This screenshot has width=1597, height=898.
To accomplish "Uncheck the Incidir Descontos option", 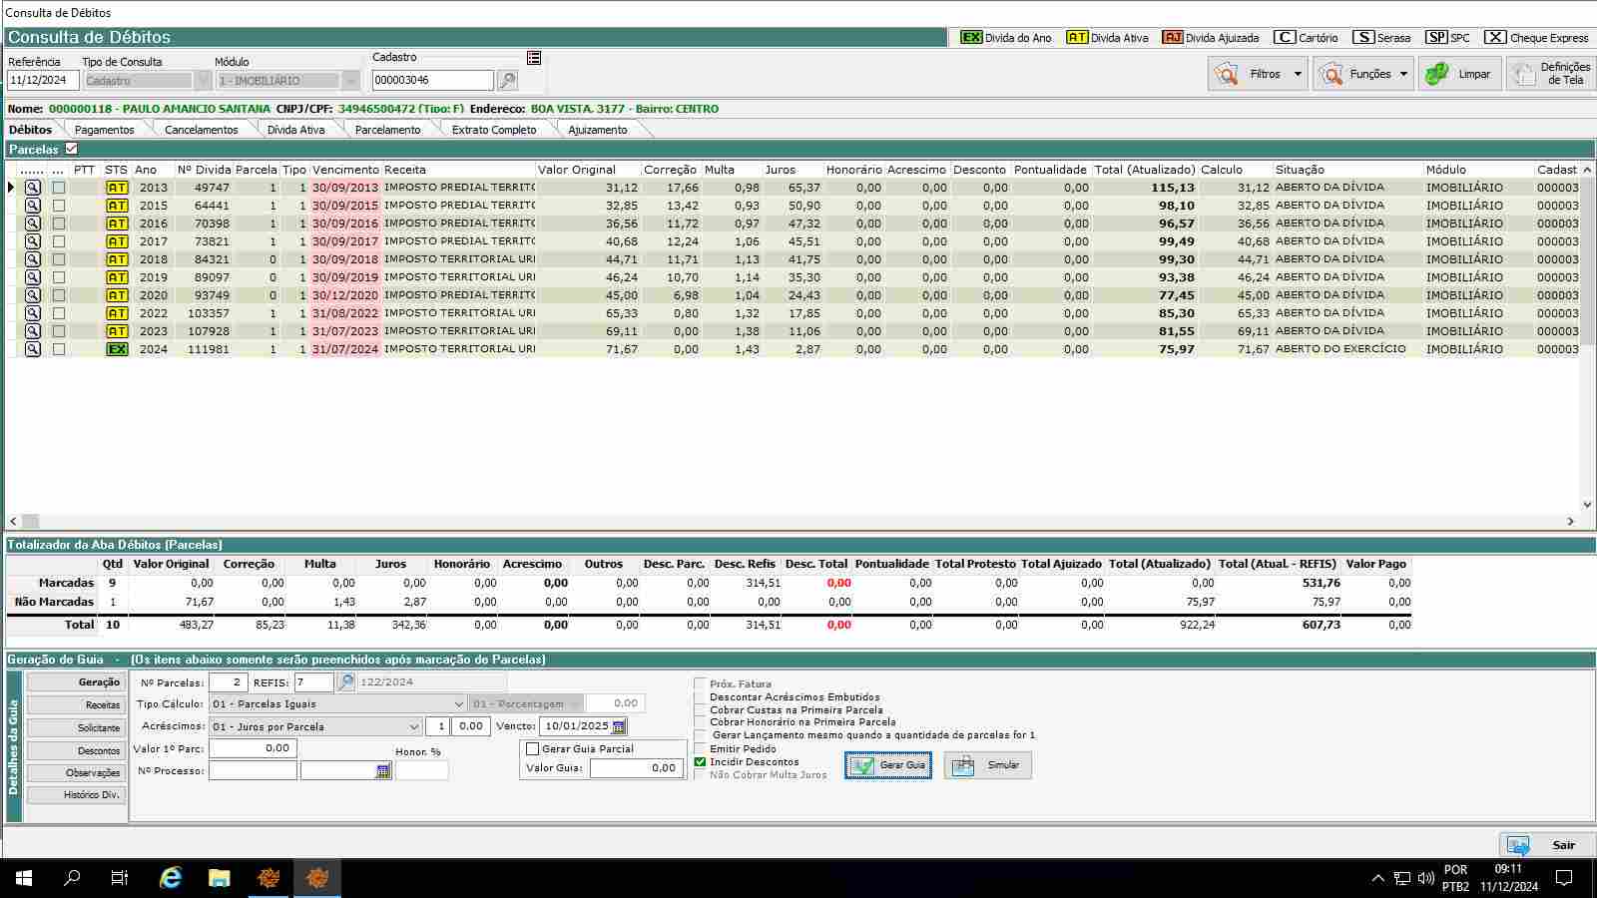I will 700,762.
